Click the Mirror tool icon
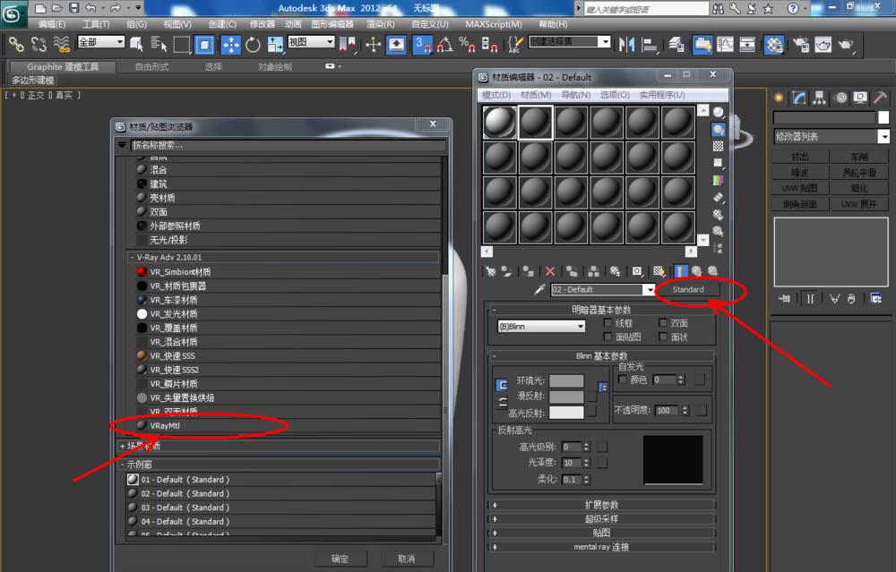The width and height of the screenshot is (896, 572). (x=626, y=45)
